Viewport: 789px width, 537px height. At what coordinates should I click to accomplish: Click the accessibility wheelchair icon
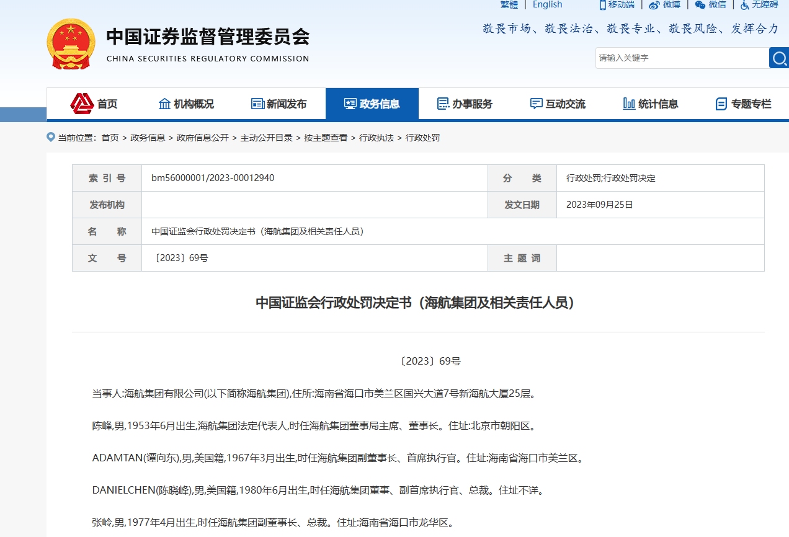(744, 5)
